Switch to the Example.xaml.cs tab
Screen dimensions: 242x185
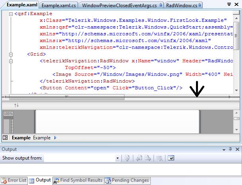pos(58,6)
